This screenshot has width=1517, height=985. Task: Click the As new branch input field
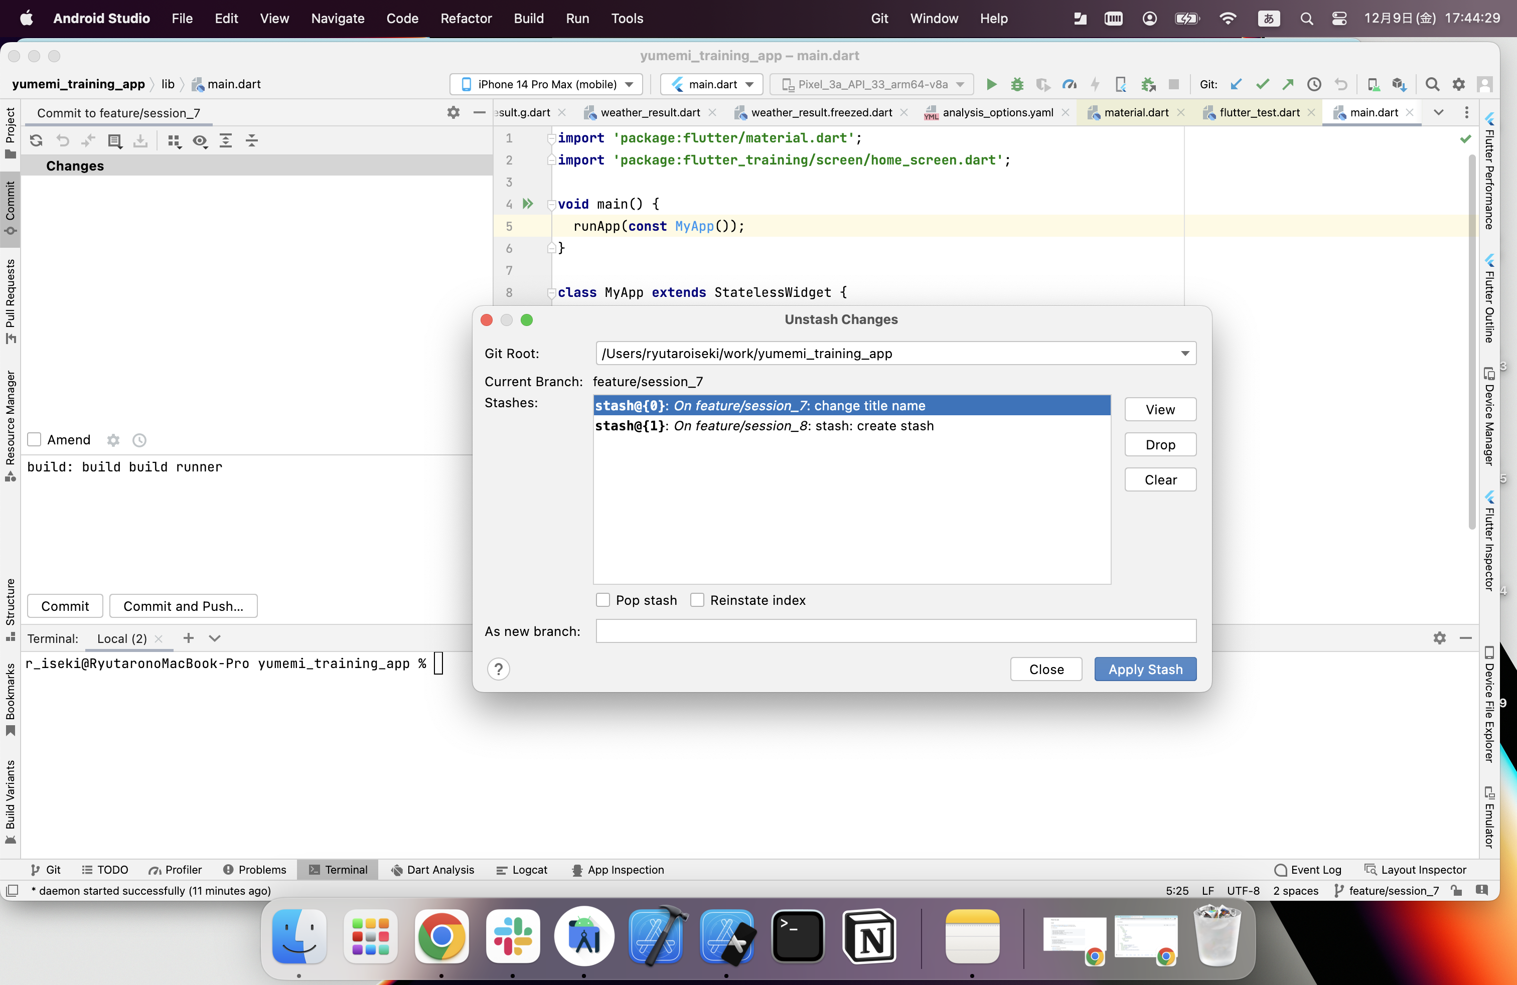pos(895,631)
